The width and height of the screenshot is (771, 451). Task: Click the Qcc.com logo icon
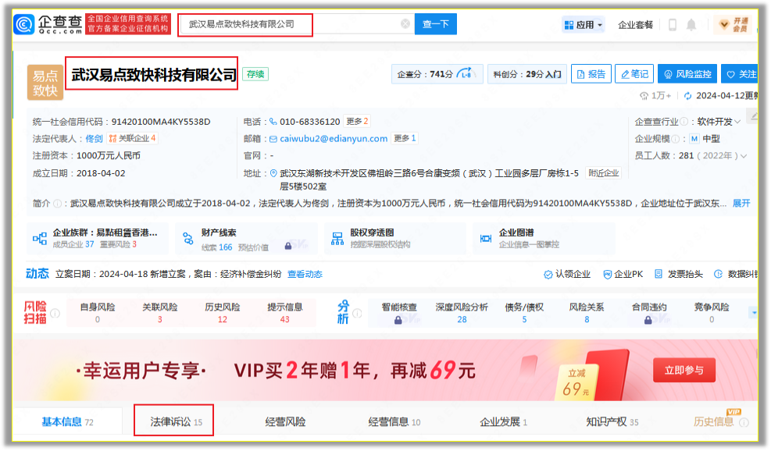pyautogui.click(x=24, y=24)
